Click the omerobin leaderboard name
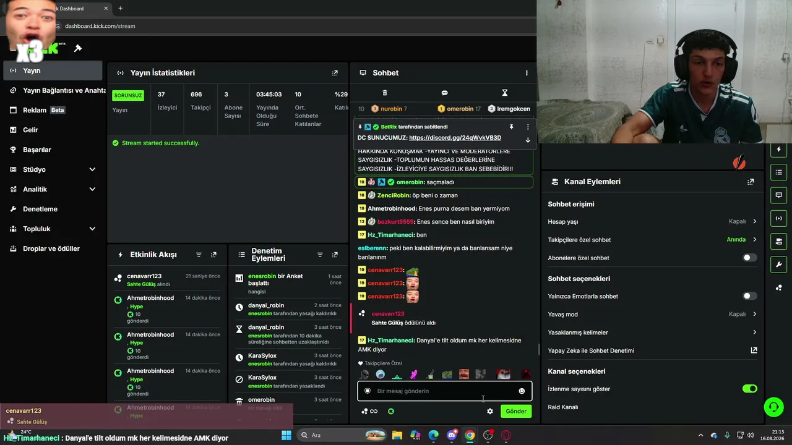This screenshot has width=792, height=445. (460, 109)
